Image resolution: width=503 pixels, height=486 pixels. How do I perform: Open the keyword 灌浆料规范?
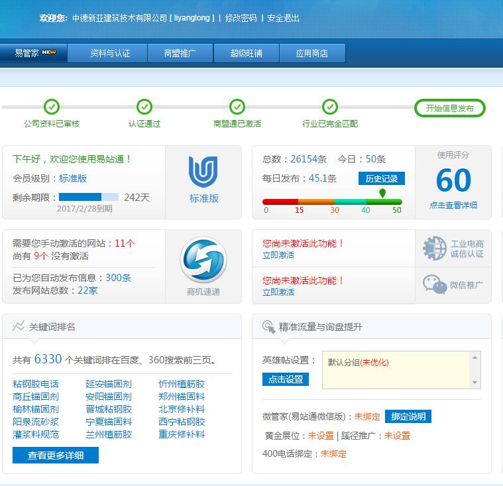(36, 434)
